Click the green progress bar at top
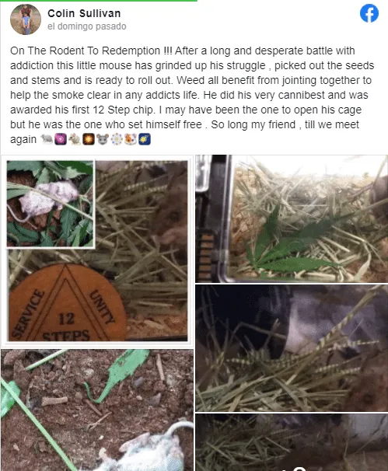 pyautogui.click(x=99, y=1)
